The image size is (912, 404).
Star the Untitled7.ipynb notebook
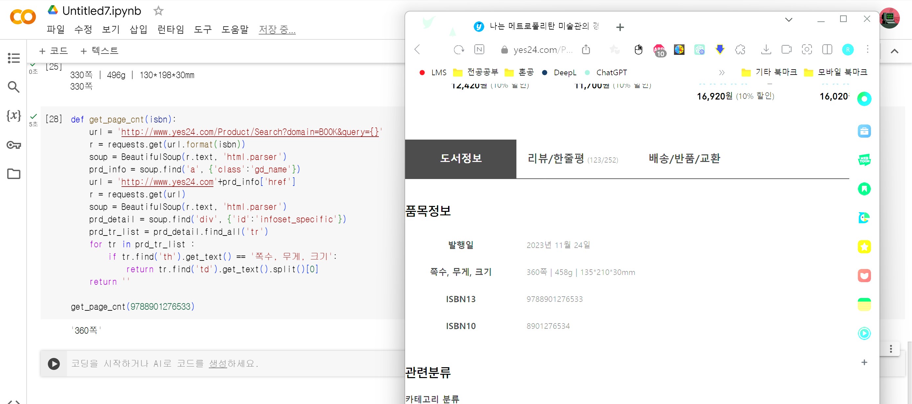(158, 11)
